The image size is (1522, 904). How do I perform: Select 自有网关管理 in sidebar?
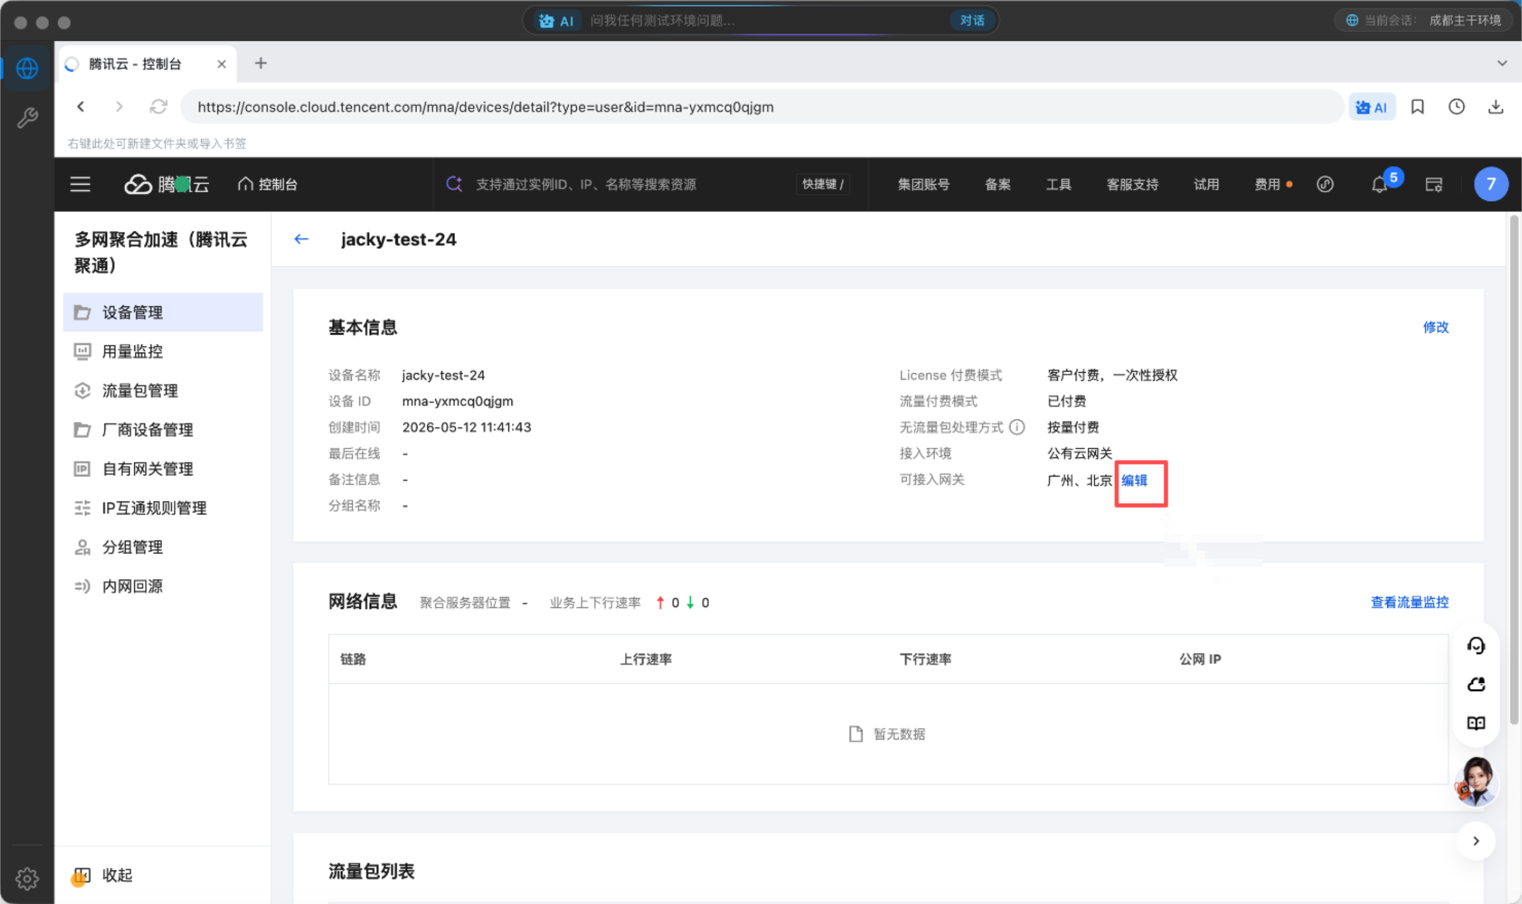tap(163, 468)
